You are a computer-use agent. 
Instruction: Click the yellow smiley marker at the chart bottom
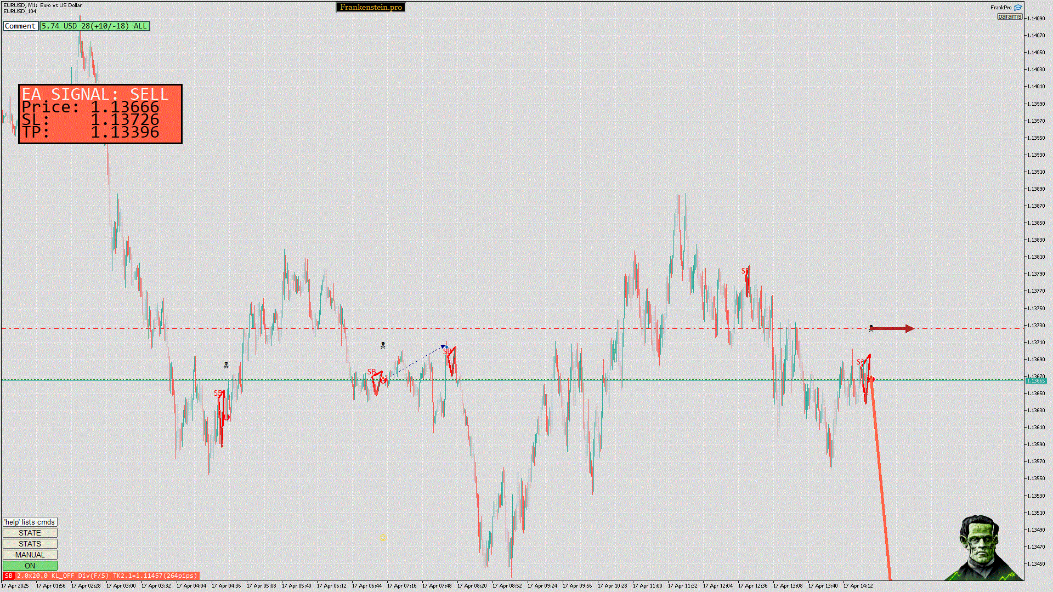[383, 538]
